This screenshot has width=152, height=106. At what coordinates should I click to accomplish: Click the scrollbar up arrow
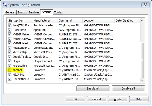pyautogui.click(x=142, y=20)
